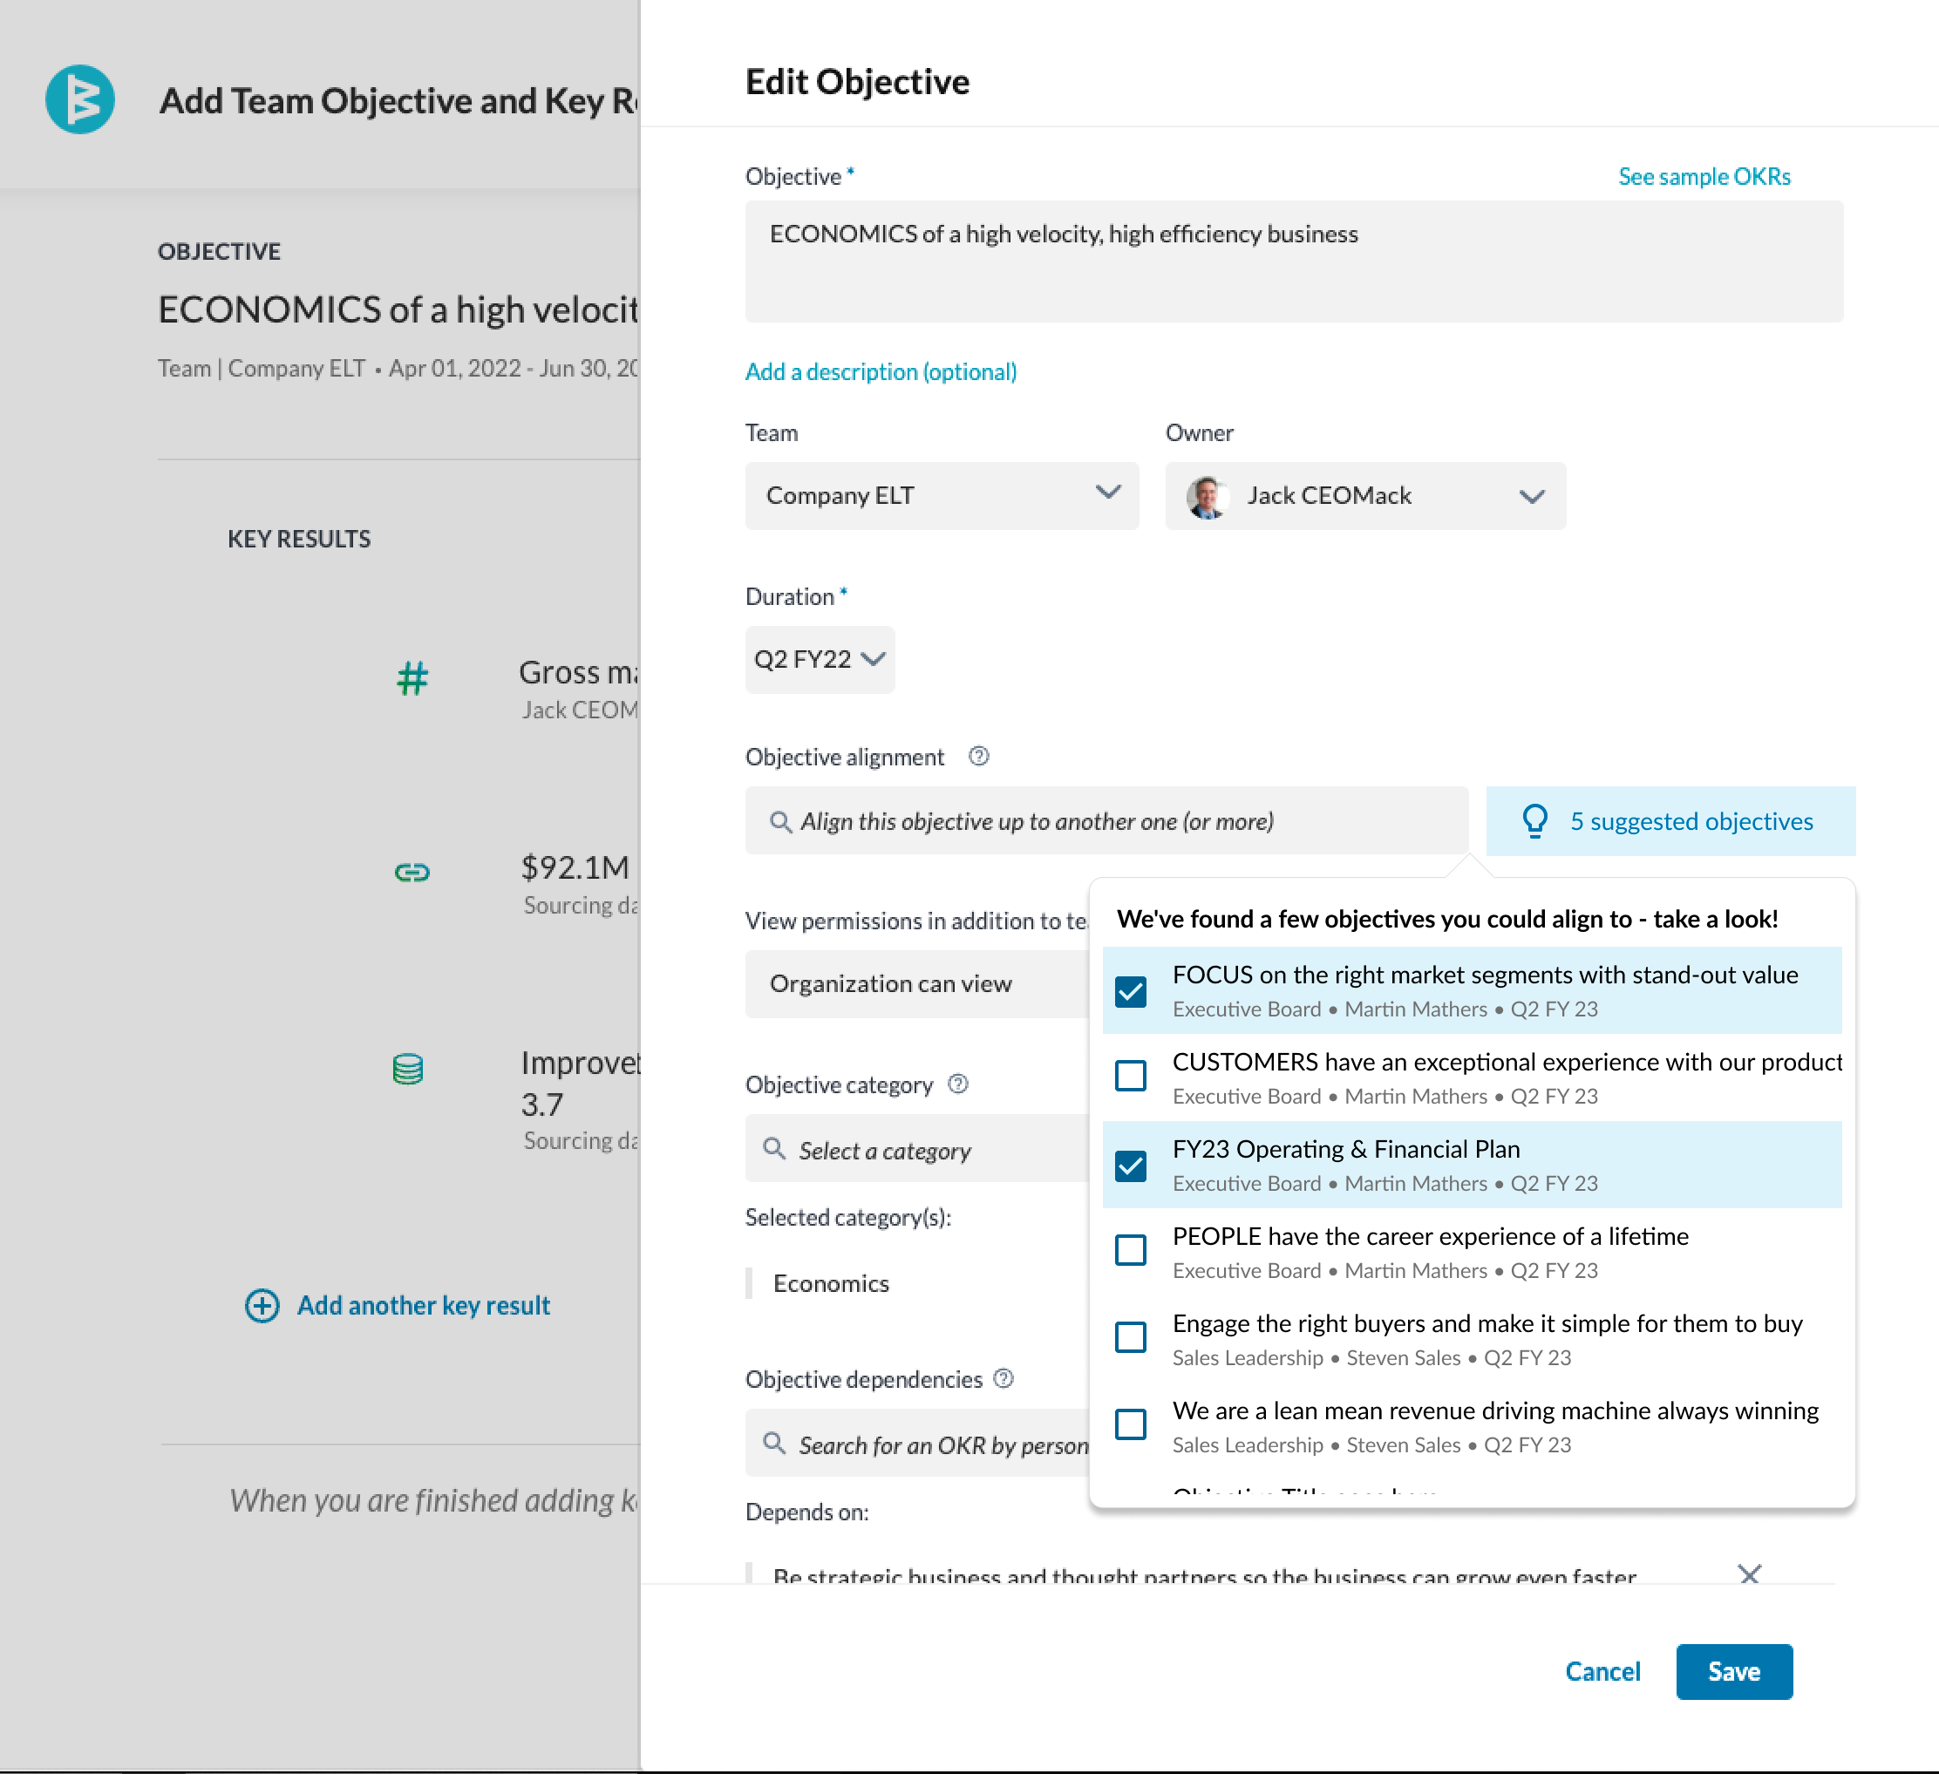The image size is (1939, 1774).
Task: Uncheck FOCUS on the right market segments
Action: (1130, 991)
